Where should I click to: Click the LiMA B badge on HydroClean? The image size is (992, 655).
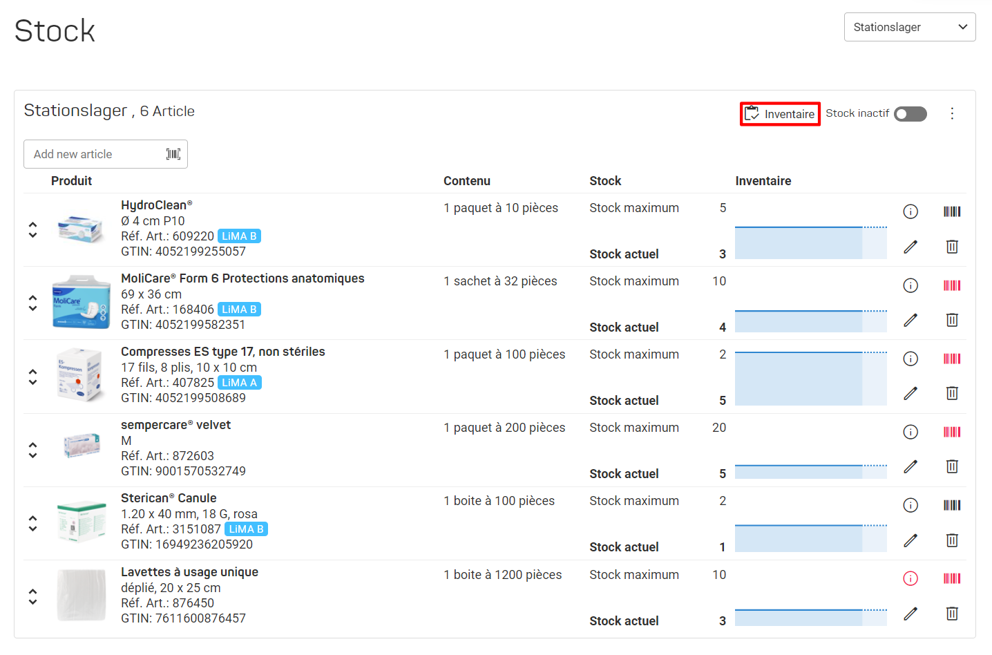[x=239, y=236]
